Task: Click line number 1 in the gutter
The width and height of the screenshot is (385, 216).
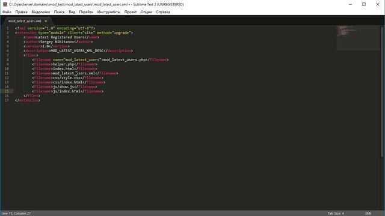Action: pyautogui.click(x=7, y=28)
